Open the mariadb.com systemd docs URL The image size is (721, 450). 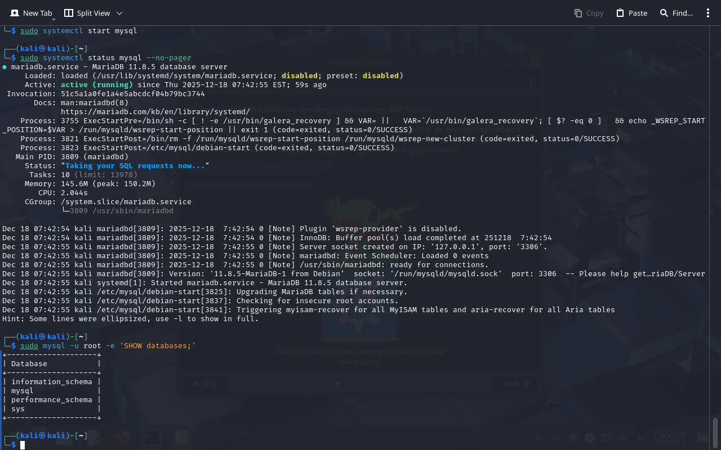(x=155, y=112)
